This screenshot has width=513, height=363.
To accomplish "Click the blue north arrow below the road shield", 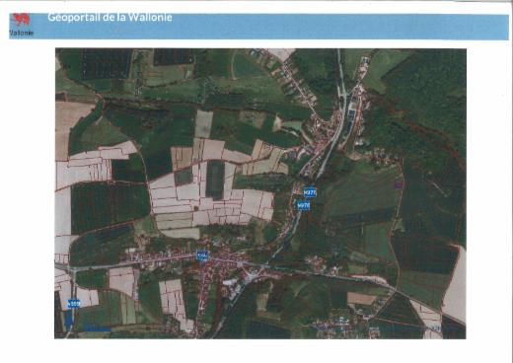I will (69, 318).
